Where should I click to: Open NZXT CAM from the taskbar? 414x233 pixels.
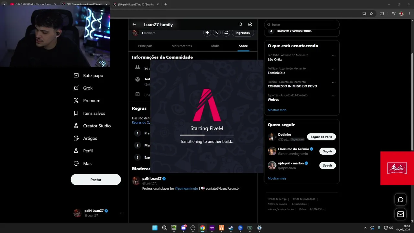[x=212, y=228]
